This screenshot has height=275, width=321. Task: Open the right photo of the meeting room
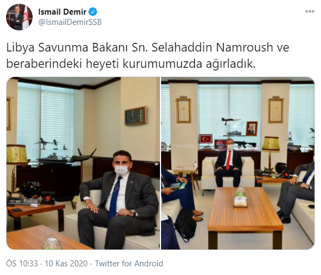tap(238, 163)
